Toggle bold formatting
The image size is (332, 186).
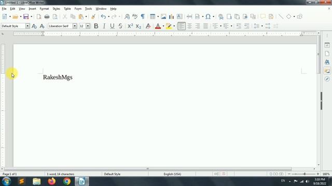(x=96, y=26)
